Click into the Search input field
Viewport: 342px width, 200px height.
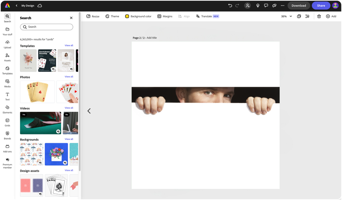(47, 27)
